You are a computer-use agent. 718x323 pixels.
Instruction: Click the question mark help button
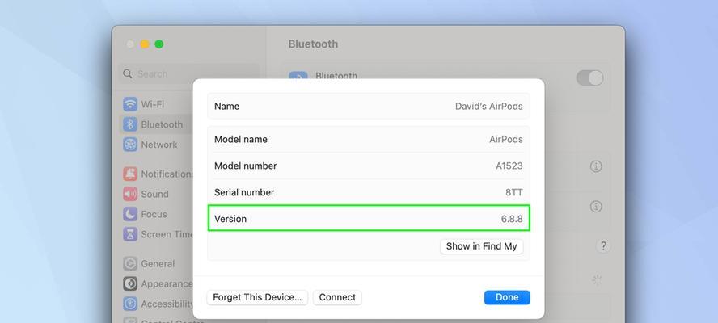[x=603, y=246]
